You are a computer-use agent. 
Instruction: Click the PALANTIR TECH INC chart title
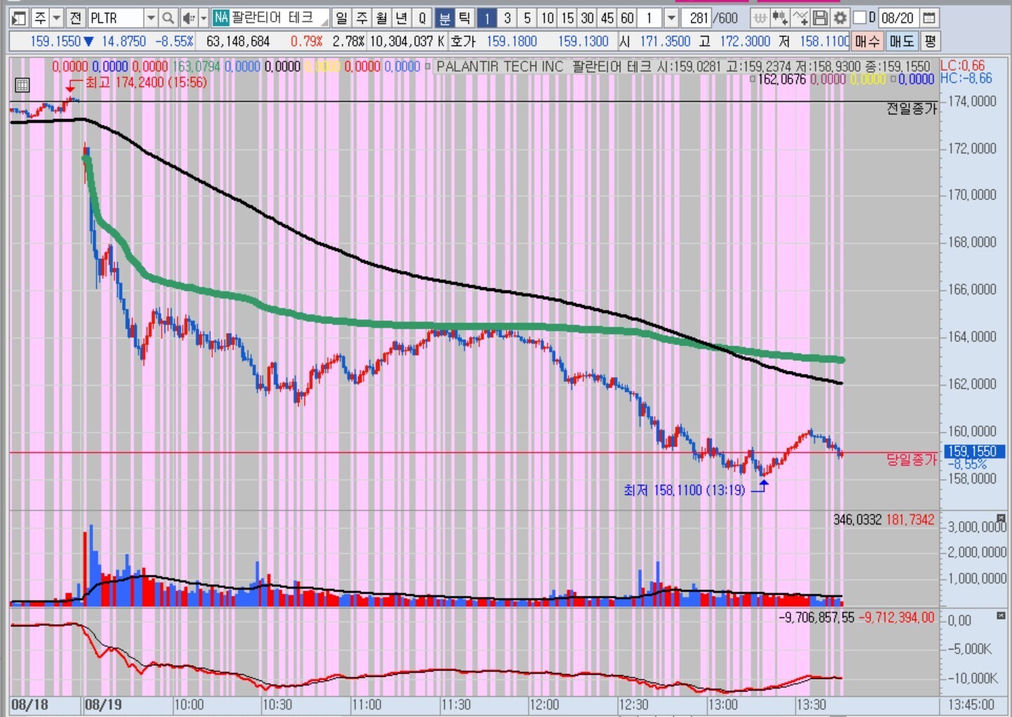(x=500, y=67)
